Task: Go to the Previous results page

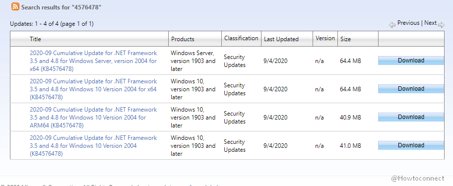Action: click(x=408, y=23)
